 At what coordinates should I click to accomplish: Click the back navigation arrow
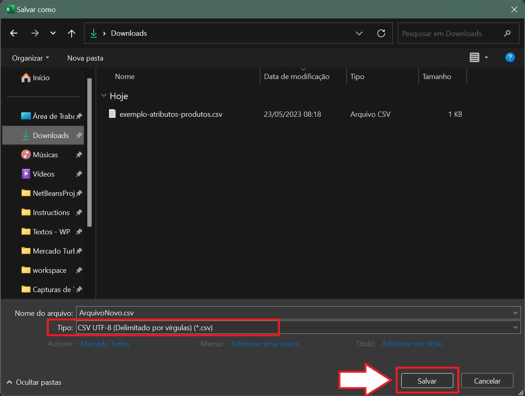14,33
